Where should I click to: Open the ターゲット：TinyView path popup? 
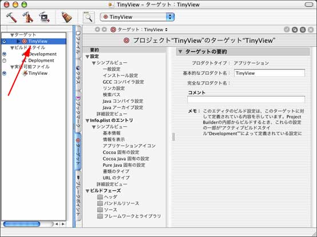pyautogui.click(x=142, y=30)
